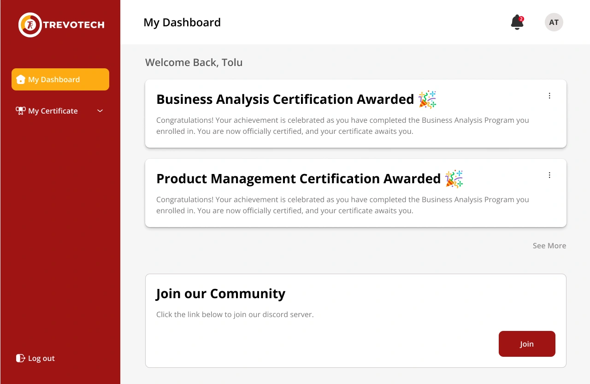Open the Product Management Certification Awarded card

coord(356,193)
